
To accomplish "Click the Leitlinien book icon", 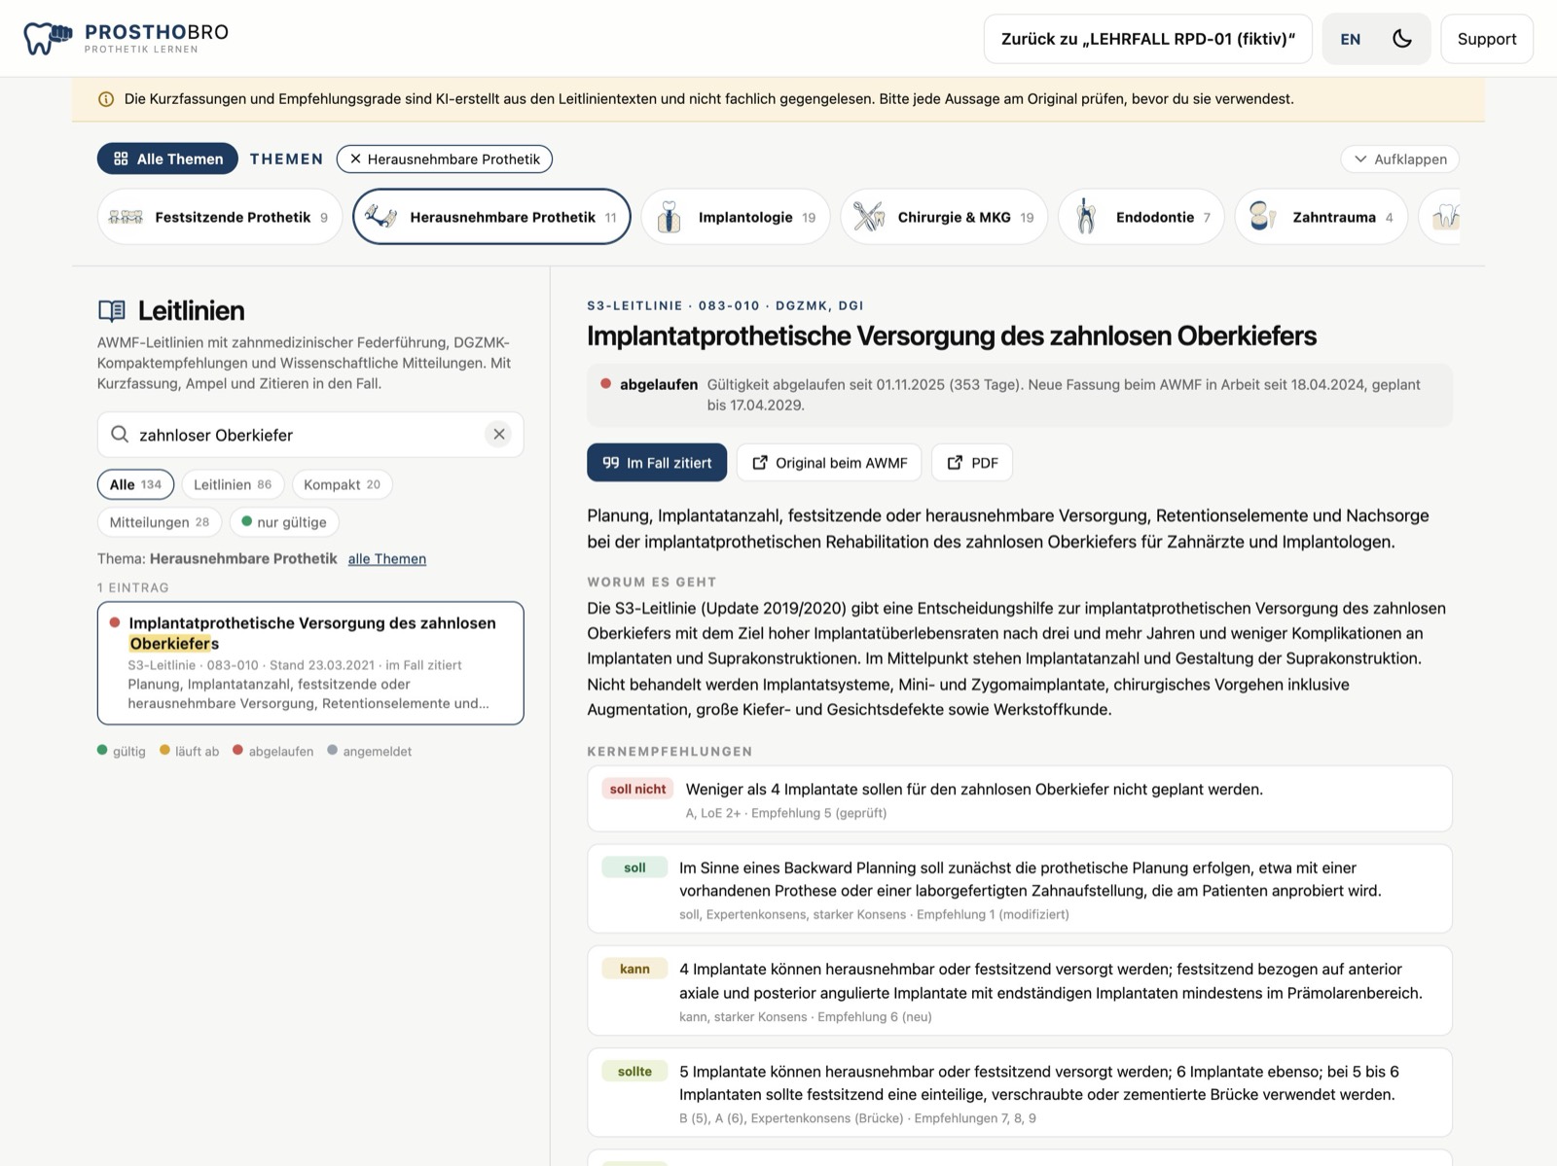I will pos(112,311).
